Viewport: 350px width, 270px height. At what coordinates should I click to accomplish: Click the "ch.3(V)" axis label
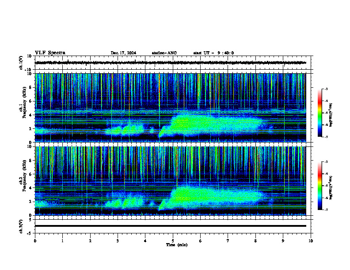pos(21,226)
